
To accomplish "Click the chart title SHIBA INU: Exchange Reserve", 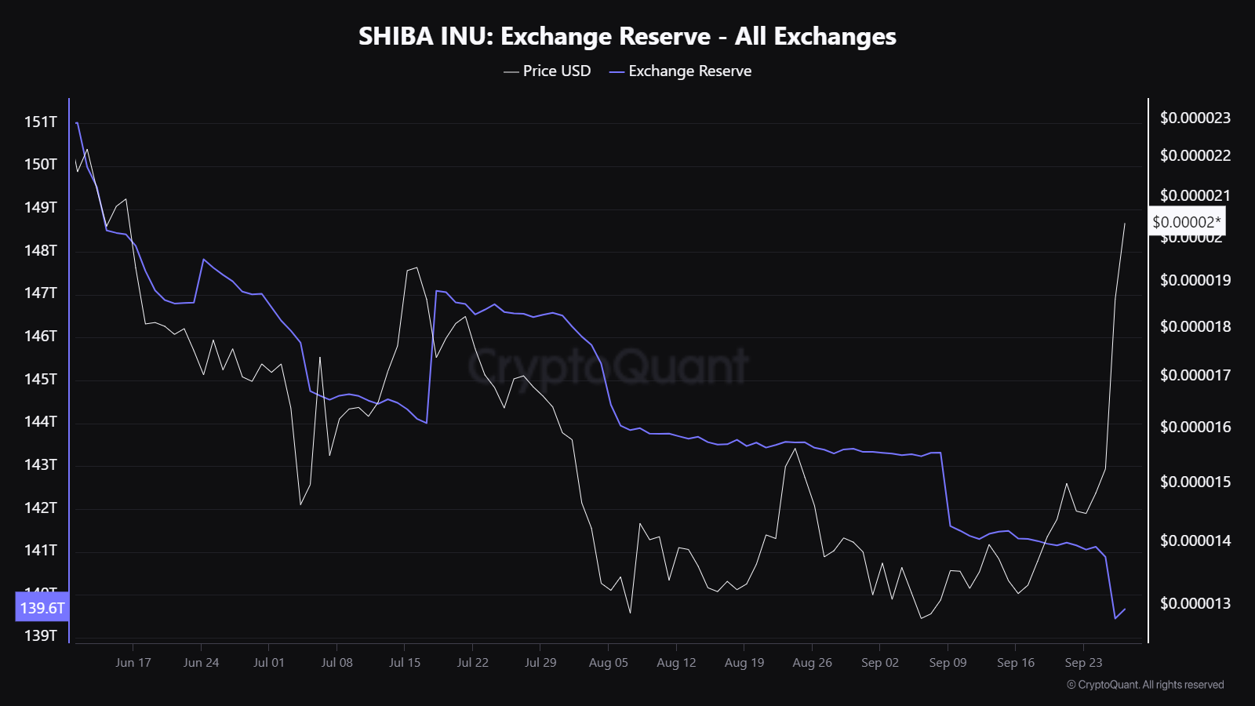I will [627, 36].
